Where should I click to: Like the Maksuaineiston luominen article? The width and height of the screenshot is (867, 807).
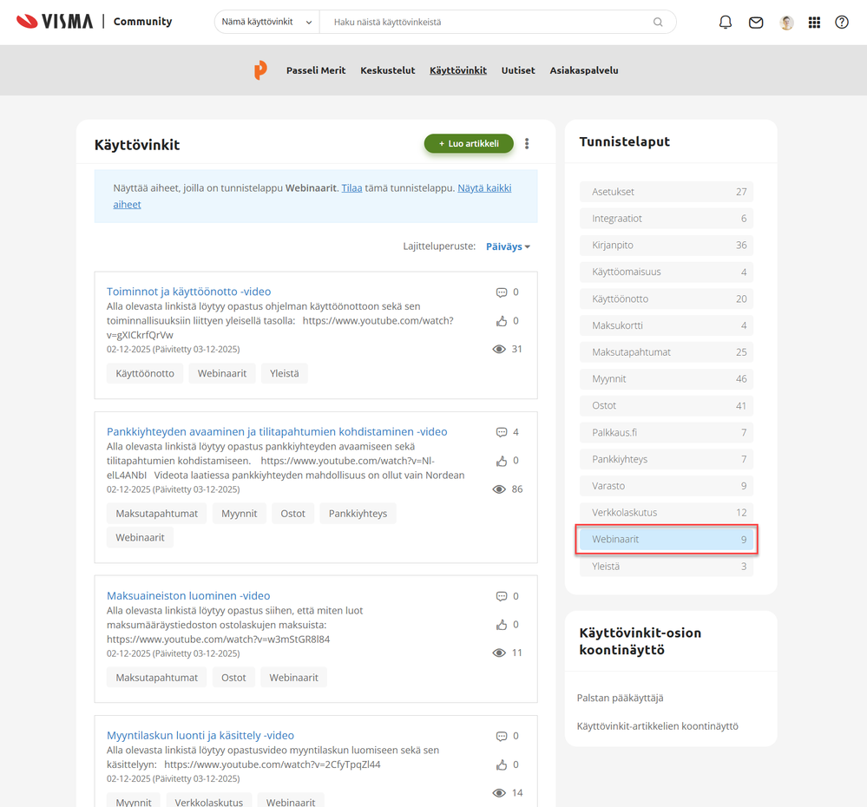click(x=502, y=625)
